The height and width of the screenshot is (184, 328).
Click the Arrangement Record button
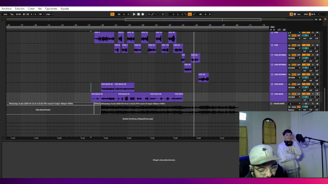pyautogui.click(x=143, y=14)
